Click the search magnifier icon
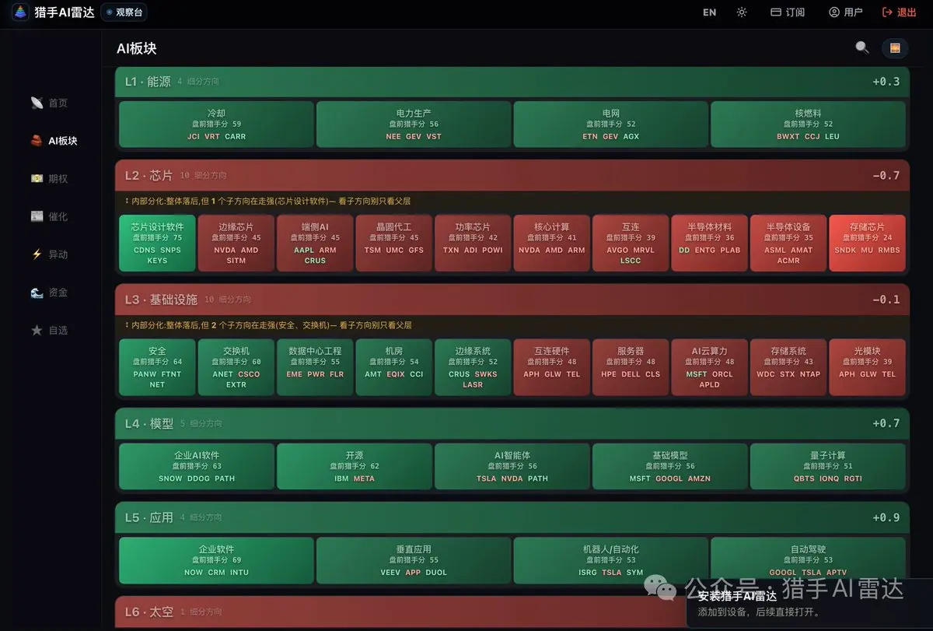Viewport: 933px width, 631px height. [x=861, y=47]
